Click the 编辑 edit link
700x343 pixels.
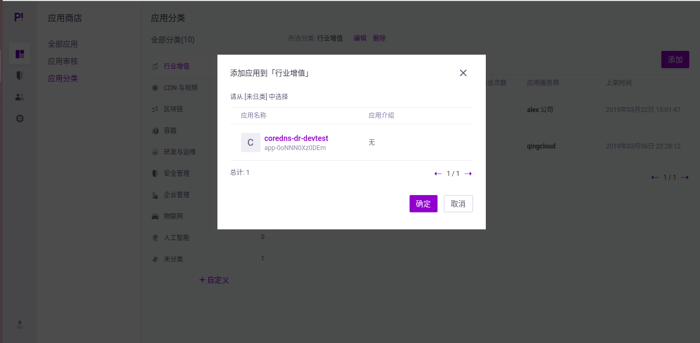click(360, 38)
